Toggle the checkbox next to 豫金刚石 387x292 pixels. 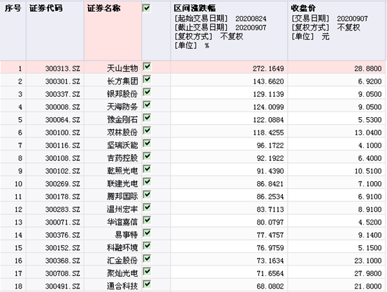[x=147, y=118]
